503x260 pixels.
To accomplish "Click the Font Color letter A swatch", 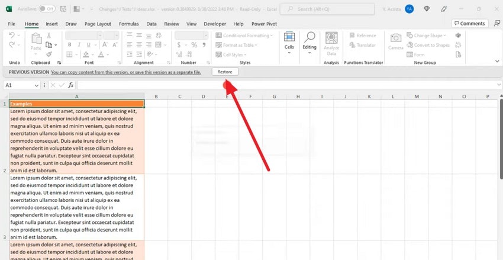I will coord(101,54).
